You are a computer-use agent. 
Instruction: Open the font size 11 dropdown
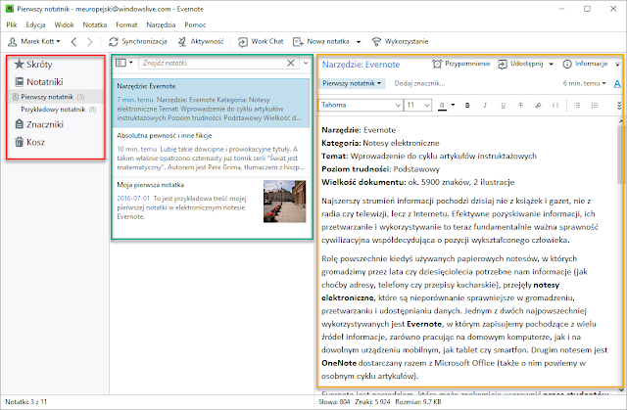[x=418, y=105]
